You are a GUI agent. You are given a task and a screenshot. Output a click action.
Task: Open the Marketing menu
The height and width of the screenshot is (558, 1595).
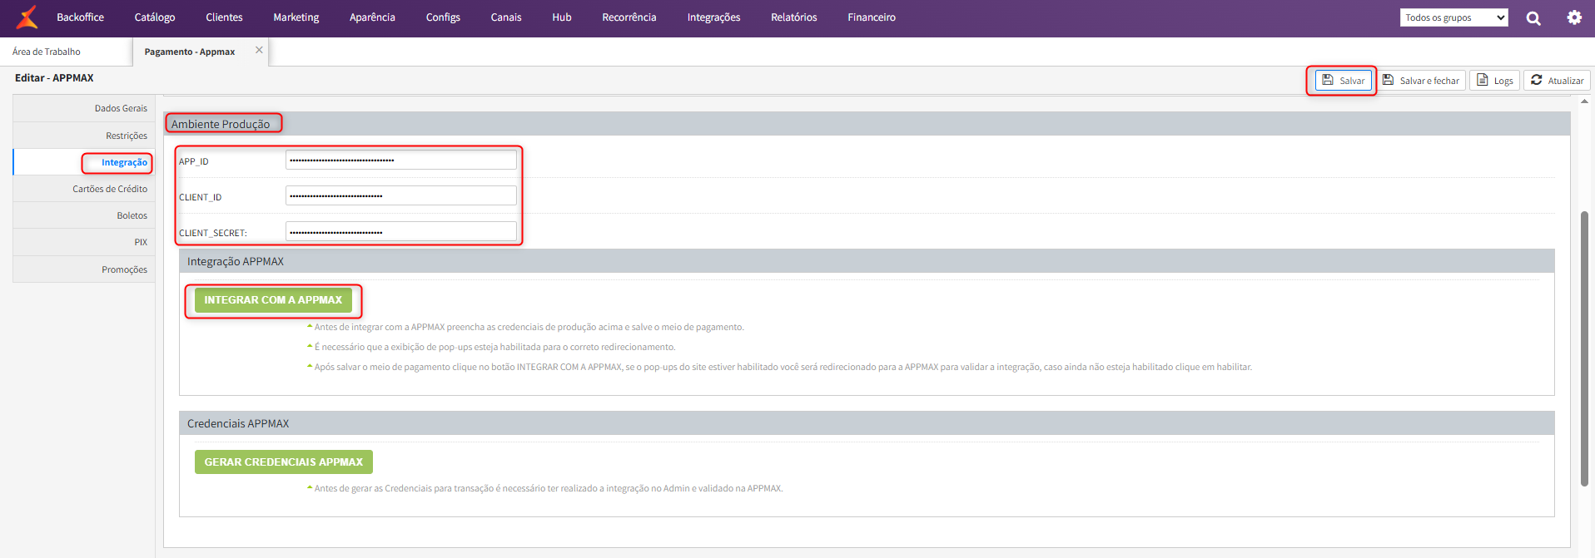point(296,17)
